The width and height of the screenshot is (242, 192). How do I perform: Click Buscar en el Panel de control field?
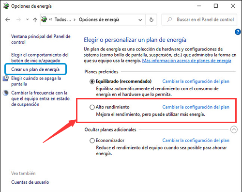tap(199, 19)
